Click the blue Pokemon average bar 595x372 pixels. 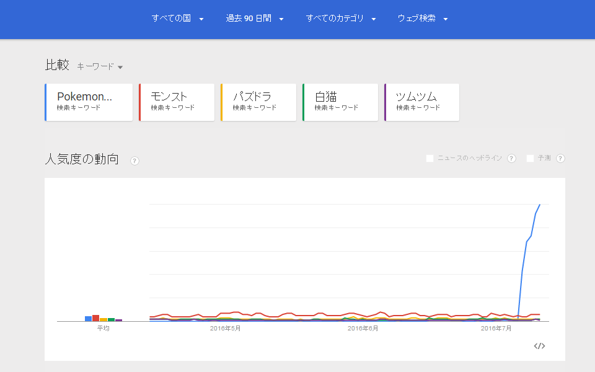point(88,319)
